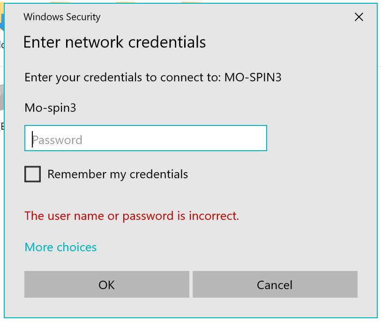The width and height of the screenshot is (381, 322).
Task: Confirm credentials with the OK button
Action: click(107, 285)
